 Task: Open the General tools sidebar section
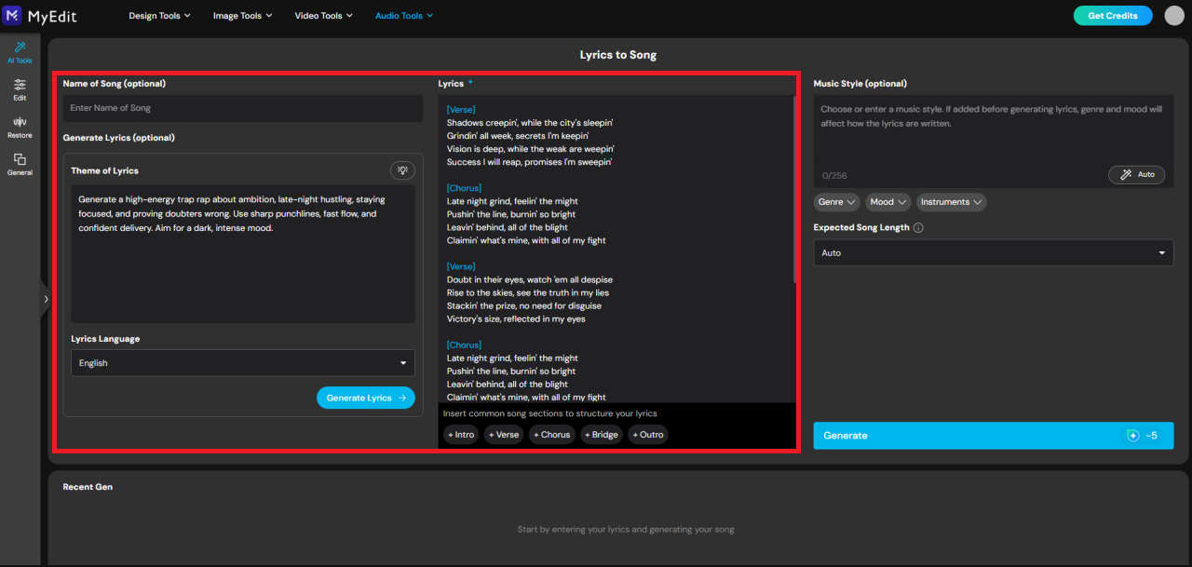(19, 163)
